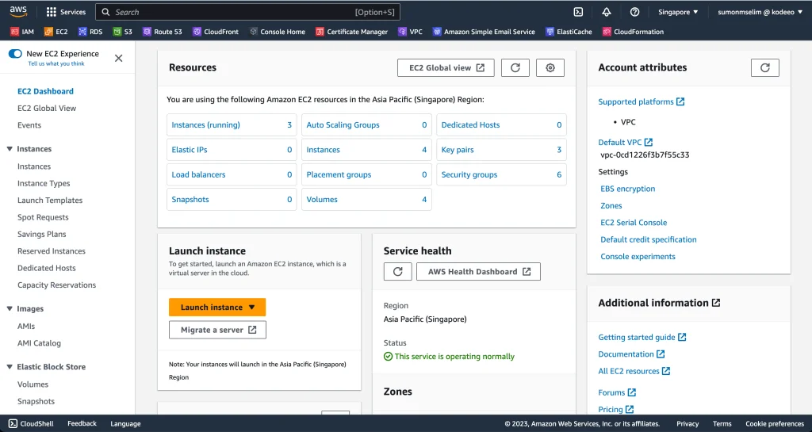Collapse the Instances sidebar section

(10, 149)
